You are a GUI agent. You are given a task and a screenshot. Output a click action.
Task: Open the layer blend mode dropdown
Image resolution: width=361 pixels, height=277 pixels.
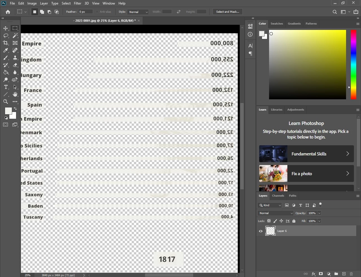(x=276, y=213)
